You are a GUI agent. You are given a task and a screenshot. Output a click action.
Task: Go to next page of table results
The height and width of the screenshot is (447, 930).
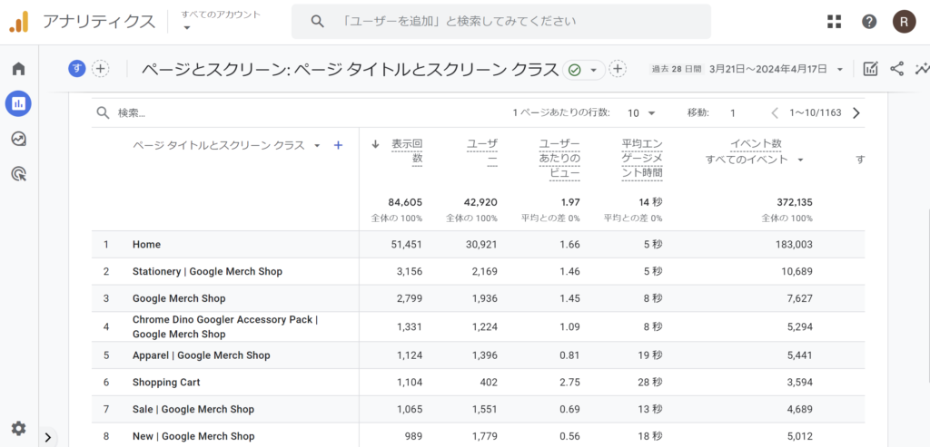[x=856, y=113]
